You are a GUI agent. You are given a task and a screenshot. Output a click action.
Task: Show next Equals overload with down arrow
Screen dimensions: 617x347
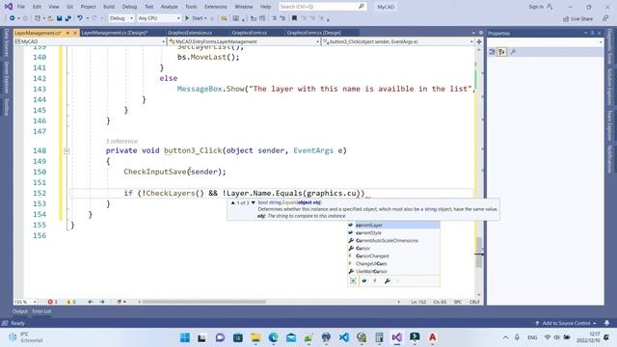tap(253, 202)
